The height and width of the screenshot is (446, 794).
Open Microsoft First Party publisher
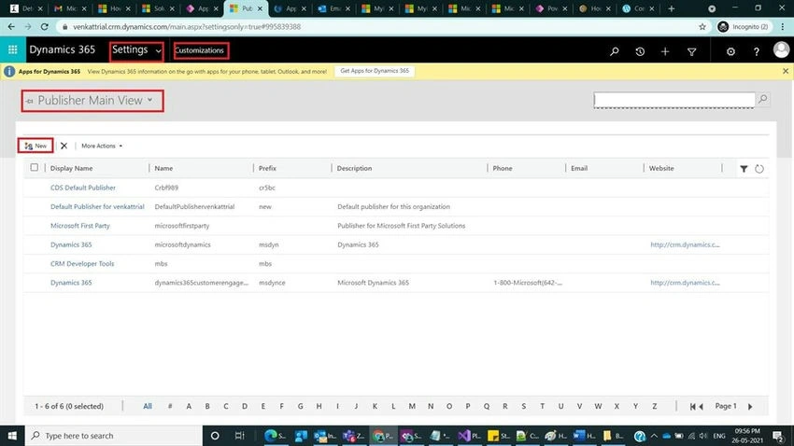(x=80, y=226)
